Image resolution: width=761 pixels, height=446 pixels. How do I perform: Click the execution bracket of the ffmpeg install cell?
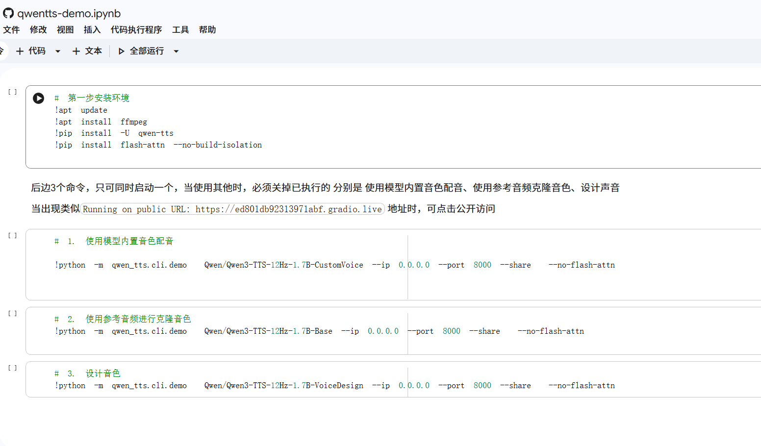click(13, 92)
